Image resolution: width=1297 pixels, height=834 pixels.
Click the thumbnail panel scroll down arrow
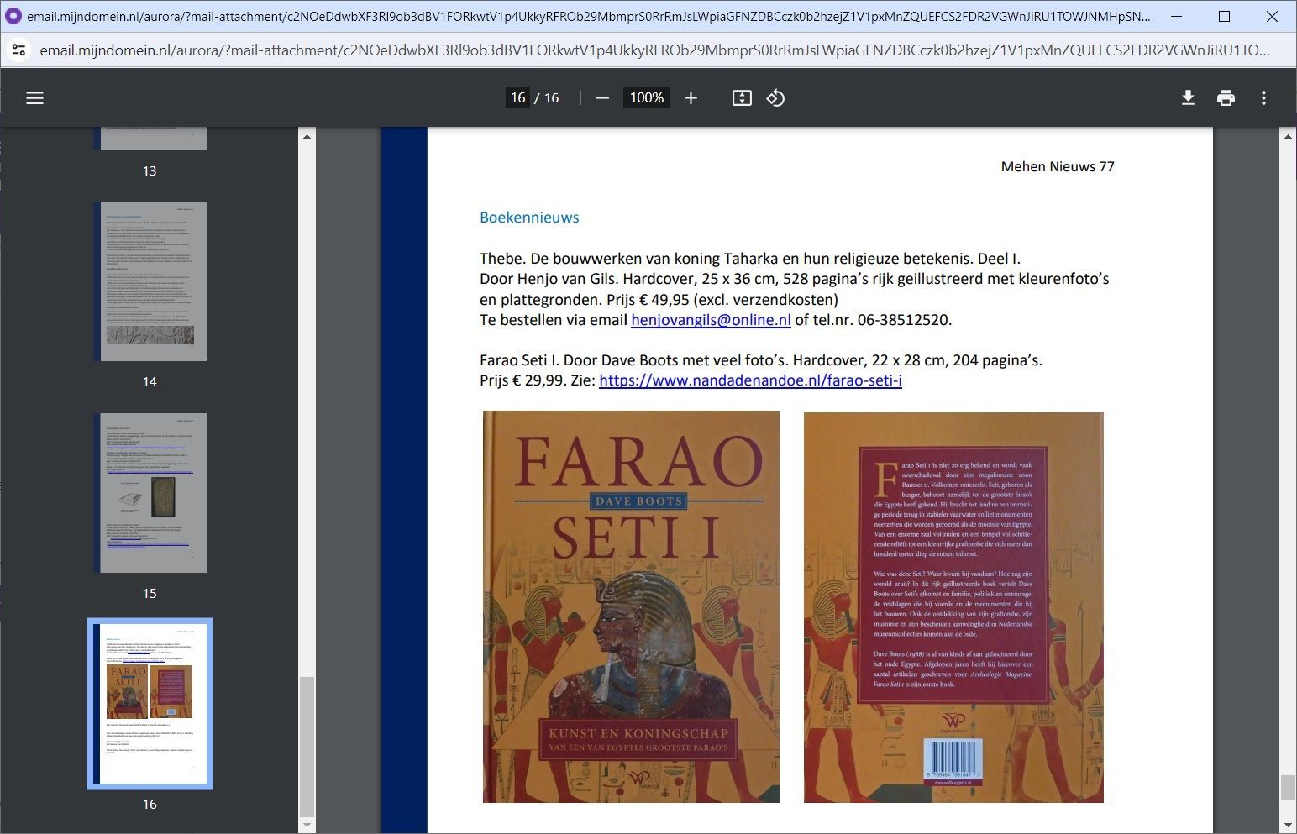coord(307,825)
